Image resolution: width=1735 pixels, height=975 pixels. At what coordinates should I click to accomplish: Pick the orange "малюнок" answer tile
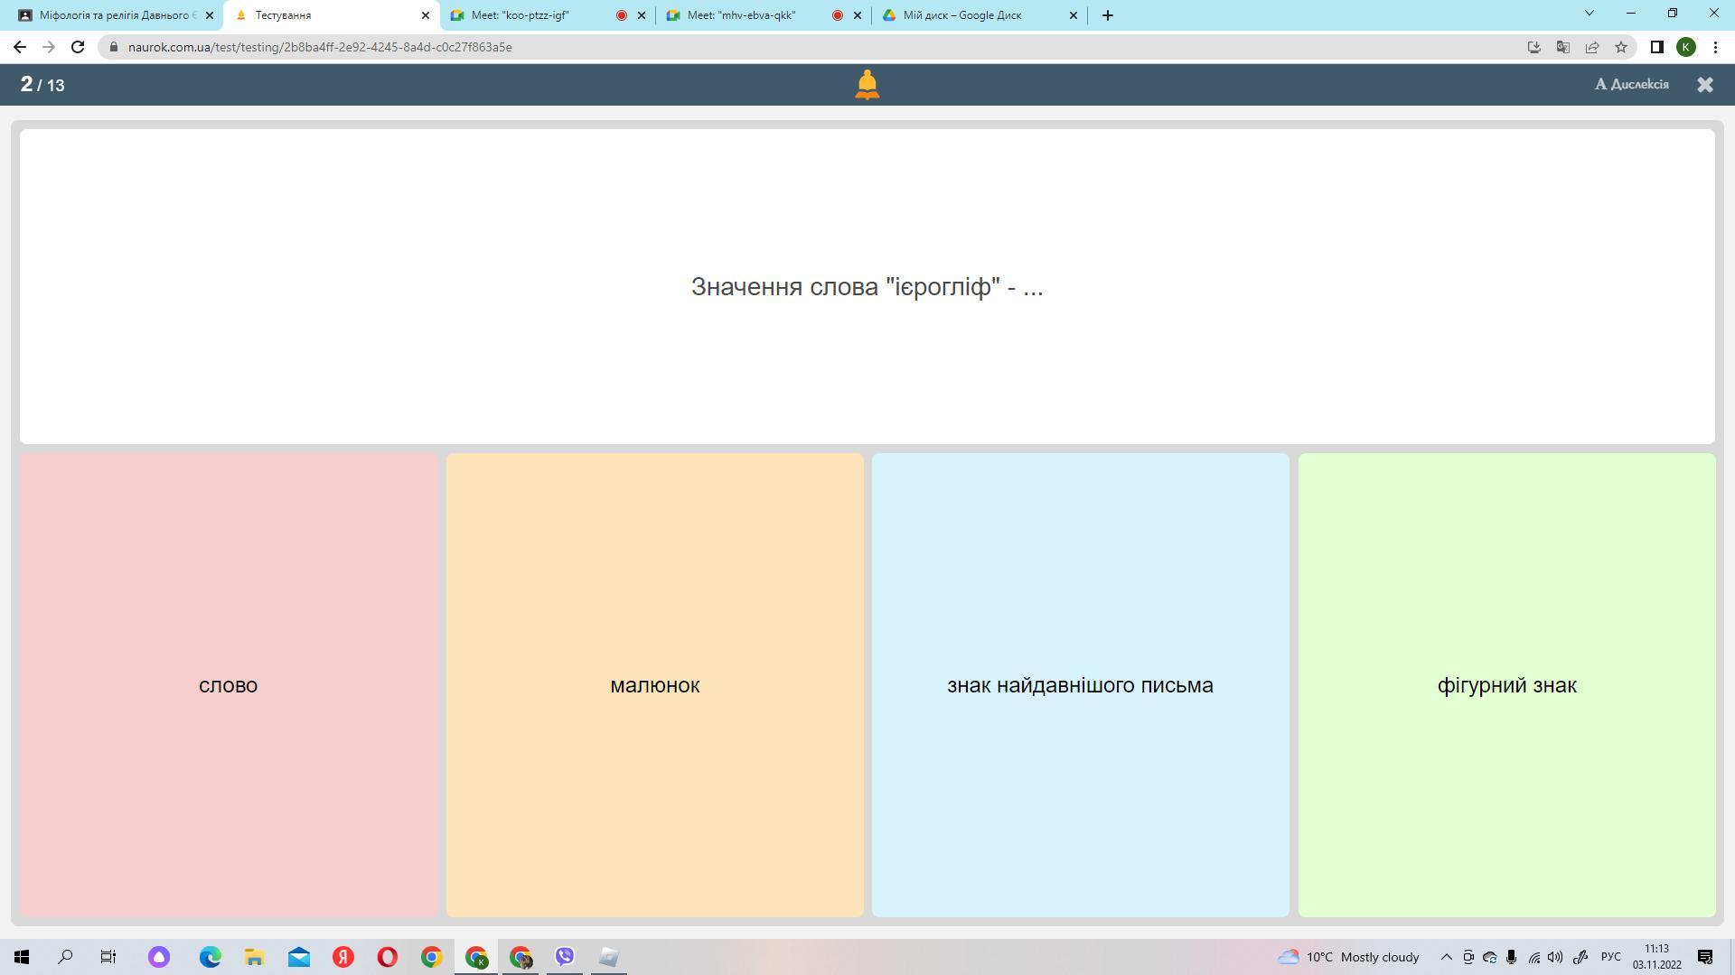click(654, 685)
